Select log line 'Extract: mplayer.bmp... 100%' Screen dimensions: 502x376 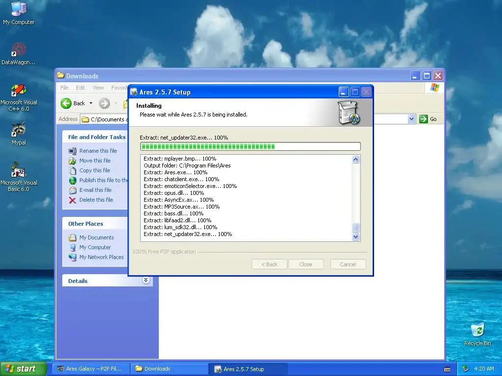pos(180,159)
